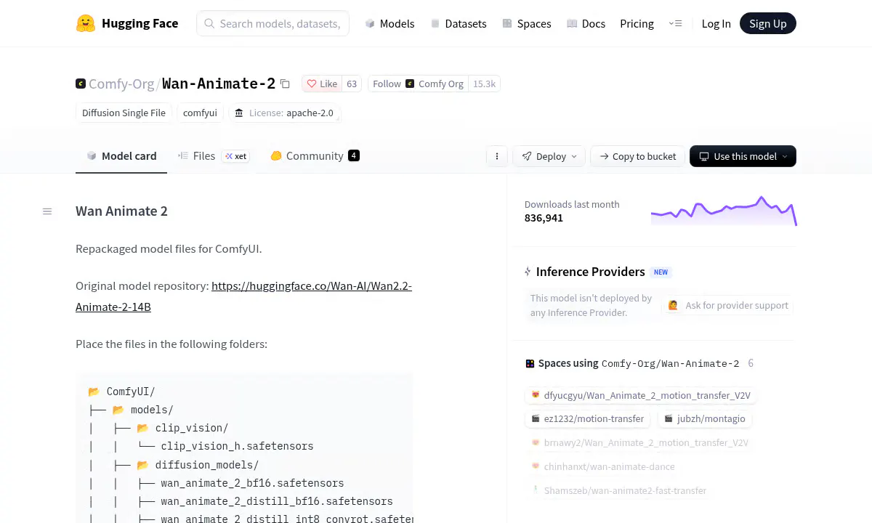The width and height of the screenshot is (872, 523).
Task: Open the three-dot model actions menu
Action: point(497,156)
